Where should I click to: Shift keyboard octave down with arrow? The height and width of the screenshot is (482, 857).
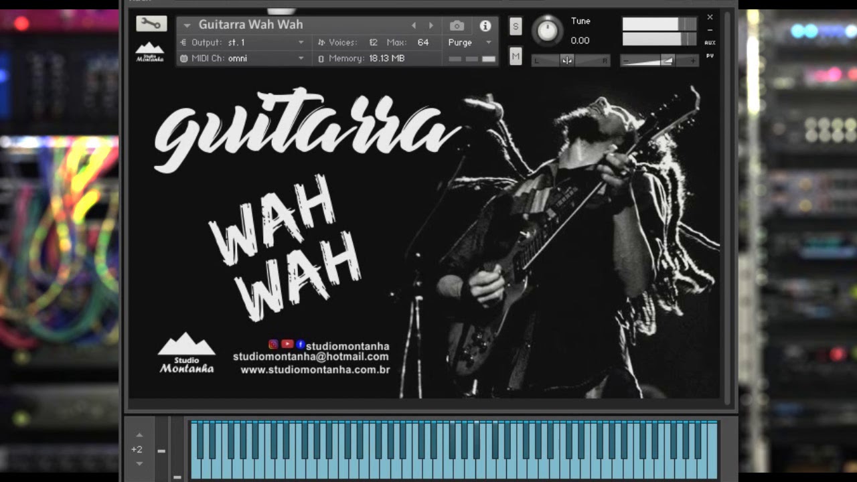coord(139,463)
